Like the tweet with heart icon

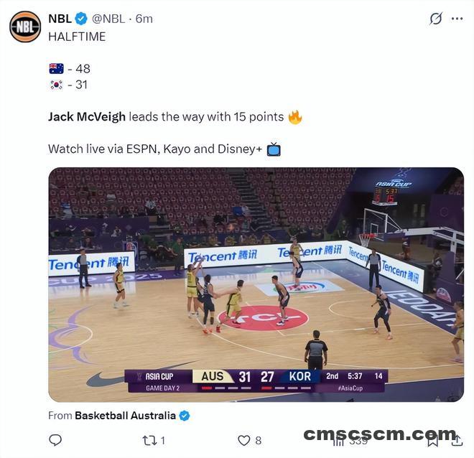(x=243, y=441)
